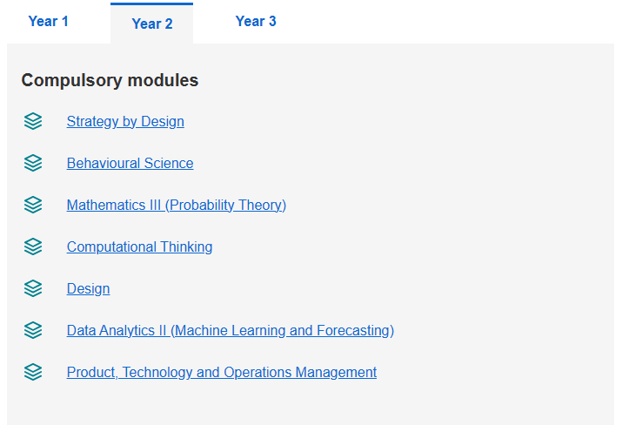This screenshot has height=432, width=622.
Task: Click the stack icon beside Computational Thinking
Action: [x=33, y=246]
